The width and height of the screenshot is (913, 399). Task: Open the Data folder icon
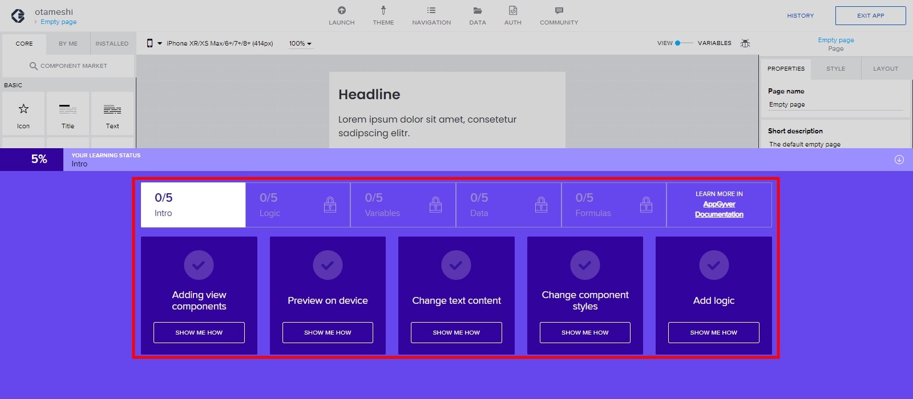[478, 11]
